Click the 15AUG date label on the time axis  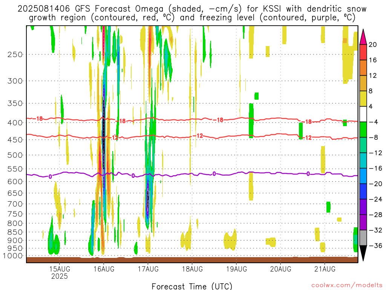pyautogui.click(x=59, y=268)
